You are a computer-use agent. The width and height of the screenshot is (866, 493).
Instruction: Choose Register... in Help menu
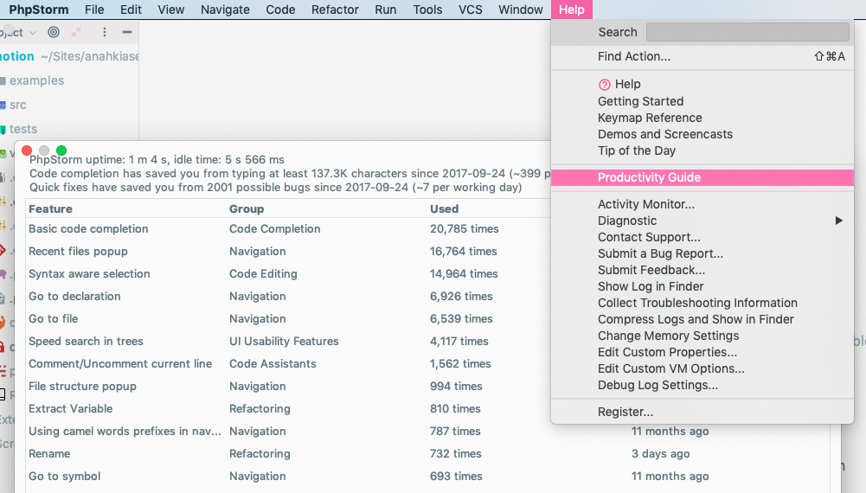pos(702,412)
